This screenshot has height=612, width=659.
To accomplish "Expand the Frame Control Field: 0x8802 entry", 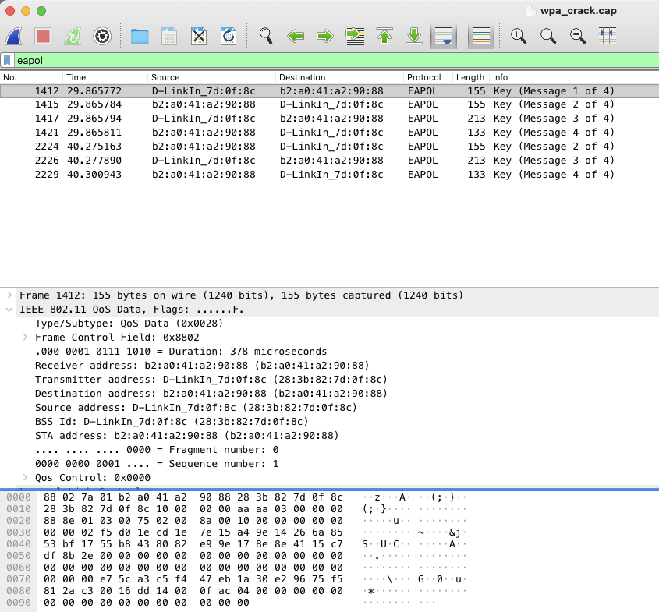I will [25, 338].
